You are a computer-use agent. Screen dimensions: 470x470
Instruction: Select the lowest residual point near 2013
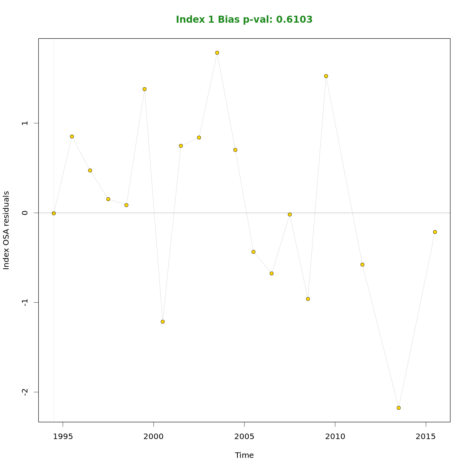[399, 408]
